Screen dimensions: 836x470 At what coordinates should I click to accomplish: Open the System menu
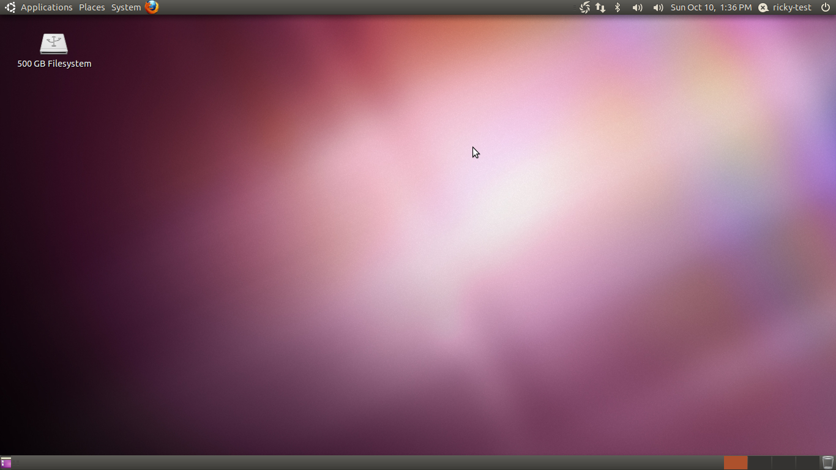126,7
